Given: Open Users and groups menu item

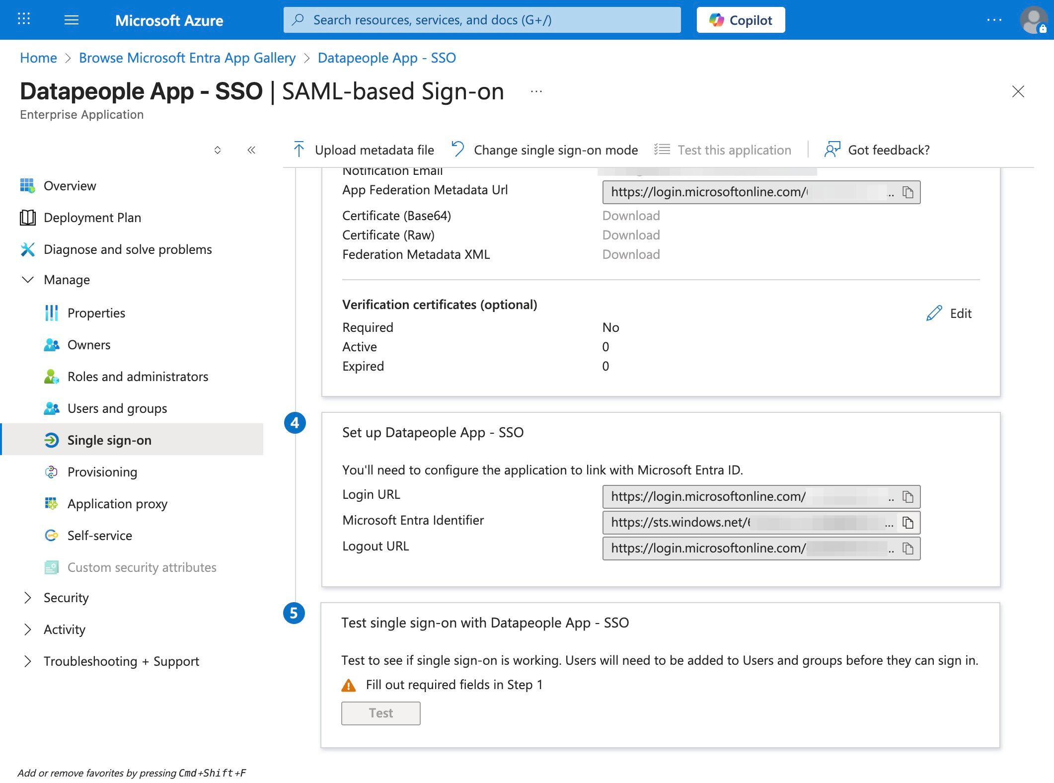Looking at the screenshot, I should 117,408.
